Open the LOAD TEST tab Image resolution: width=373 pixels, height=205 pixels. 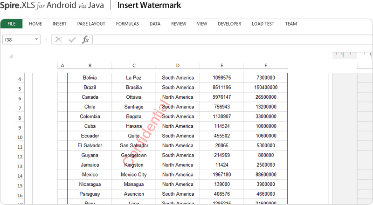click(x=263, y=24)
